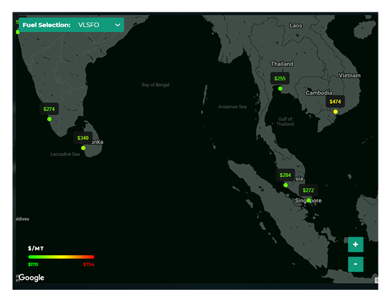Select the $284 Malaysia price marker
Image resolution: width=386 pixels, height=298 pixels.
[285, 175]
